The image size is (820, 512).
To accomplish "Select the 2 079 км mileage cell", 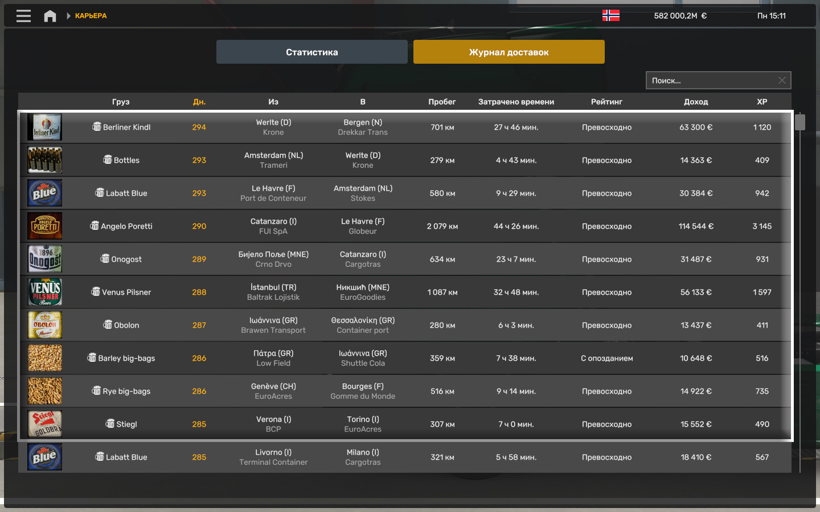I will 442,226.
